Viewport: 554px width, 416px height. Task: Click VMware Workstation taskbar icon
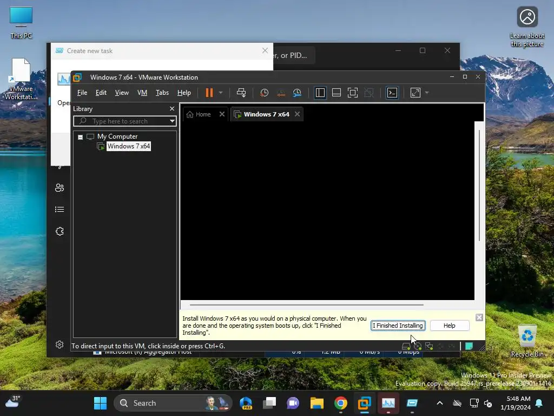(x=364, y=403)
